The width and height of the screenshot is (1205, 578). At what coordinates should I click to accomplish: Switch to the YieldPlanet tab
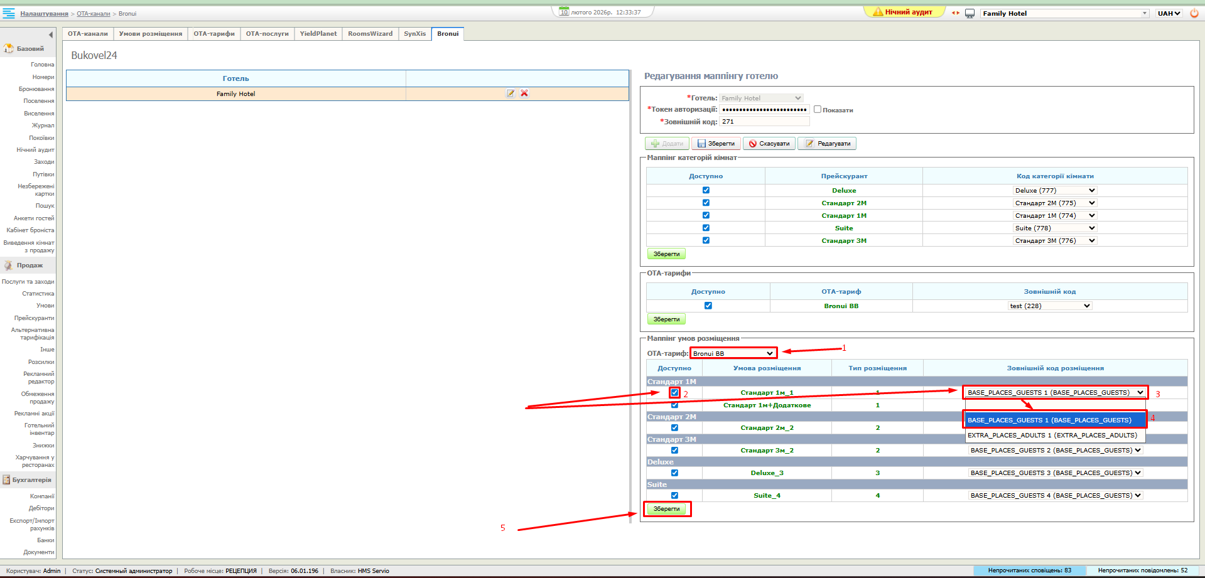pos(318,34)
